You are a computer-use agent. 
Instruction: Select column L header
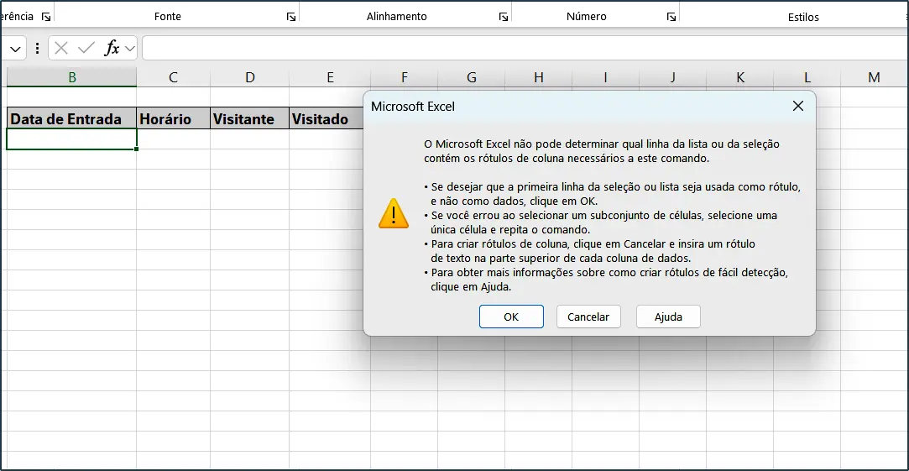pos(807,77)
